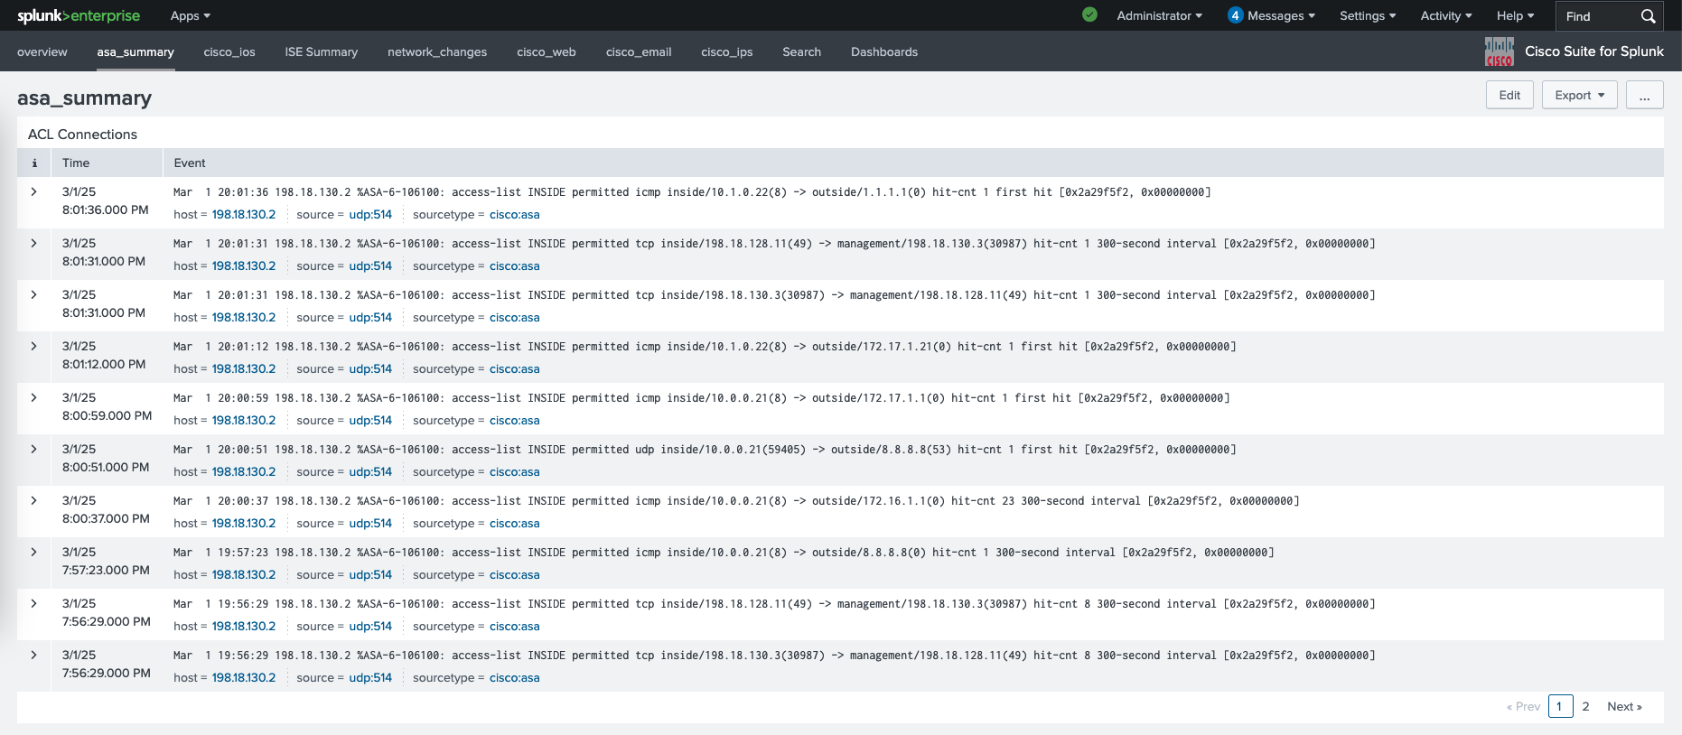Click the magnifying glass in the Find box
The image size is (1682, 735).
[x=1648, y=16]
